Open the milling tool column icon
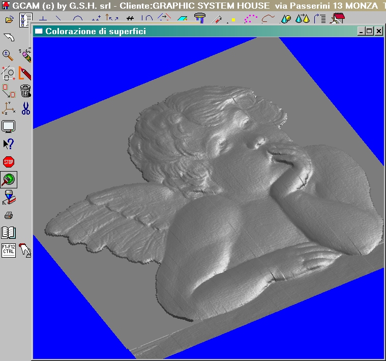This screenshot has width=386, height=361. click(x=200, y=18)
